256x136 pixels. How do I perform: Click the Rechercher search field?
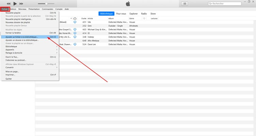pyautogui.click(x=225, y=4)
